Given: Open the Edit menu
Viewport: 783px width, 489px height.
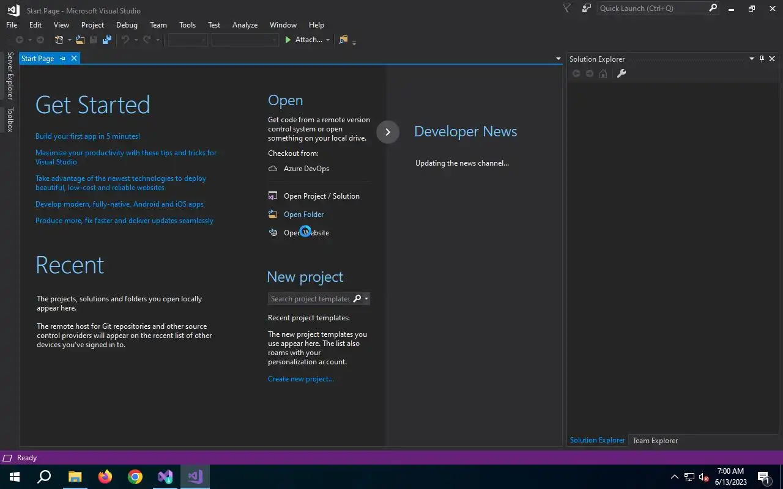Looking at the screenshot, I should tap(35, 25).
